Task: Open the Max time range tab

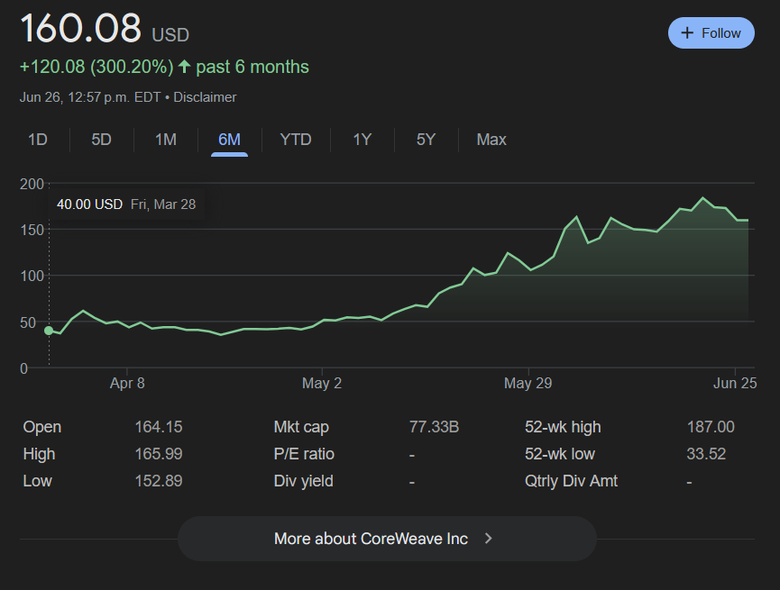Action: pos(491,140)
